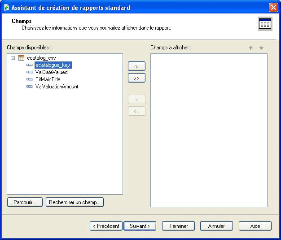The width and height of the screenshot is (281, 240).
Task: Collapse the ecatalog_csv tree node
Action: [x=13, y=58]
